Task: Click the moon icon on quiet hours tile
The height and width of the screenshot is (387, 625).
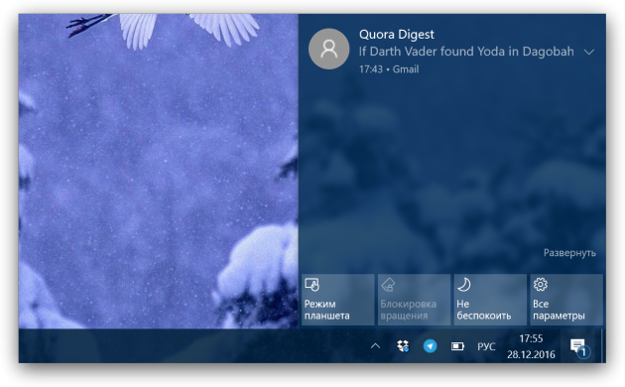Action: tap(463, 284)
